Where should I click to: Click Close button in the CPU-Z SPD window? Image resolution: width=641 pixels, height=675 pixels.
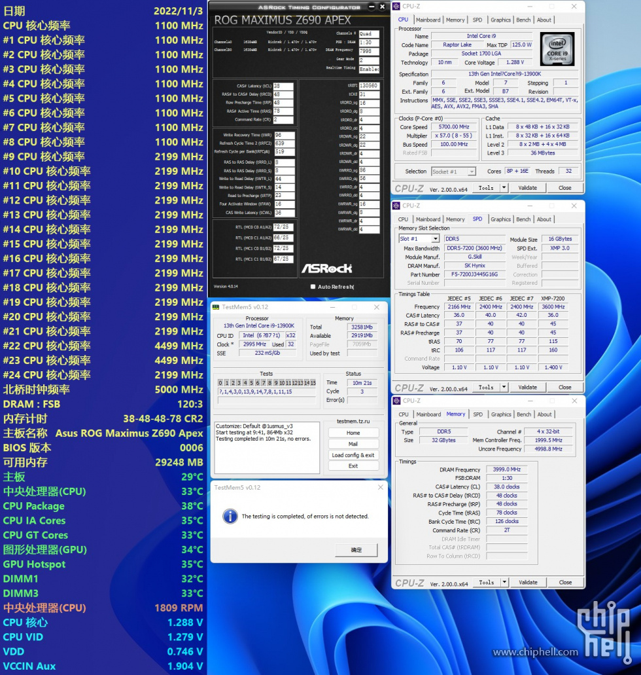click(x=565, y=387)
